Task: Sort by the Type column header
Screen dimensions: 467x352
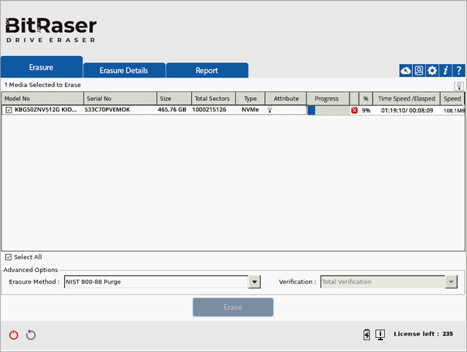Action: point(250,98)
